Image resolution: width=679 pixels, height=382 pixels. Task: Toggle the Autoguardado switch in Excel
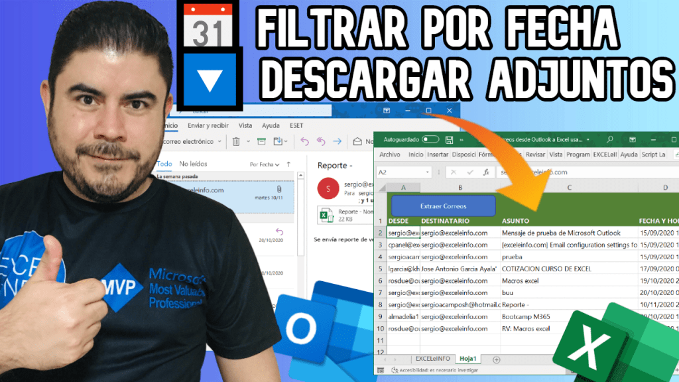coord(430,139)
